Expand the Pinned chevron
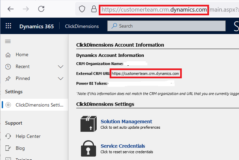This screenshot has width=239, height=160. [x=61, y=79]
